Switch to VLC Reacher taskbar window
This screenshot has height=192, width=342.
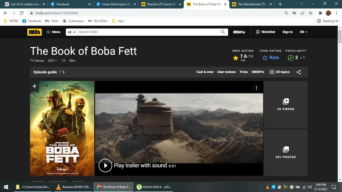[73, 187]
